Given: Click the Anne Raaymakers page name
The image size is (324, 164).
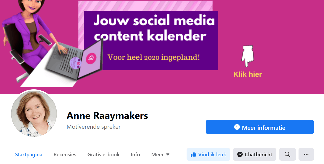Looking at the screenshot, I should coord(107,116).
